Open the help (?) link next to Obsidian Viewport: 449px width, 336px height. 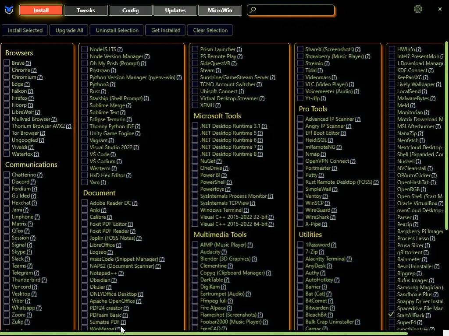(114, 280)
